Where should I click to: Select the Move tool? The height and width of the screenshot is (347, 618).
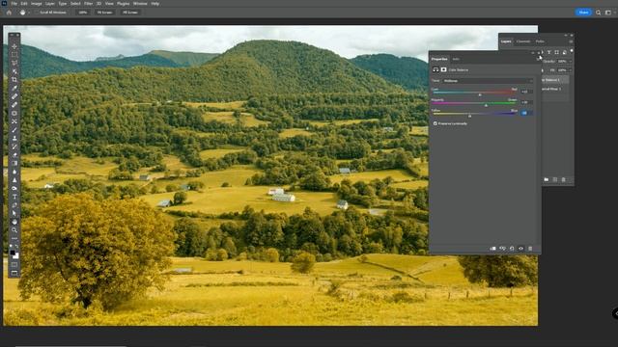14,46
